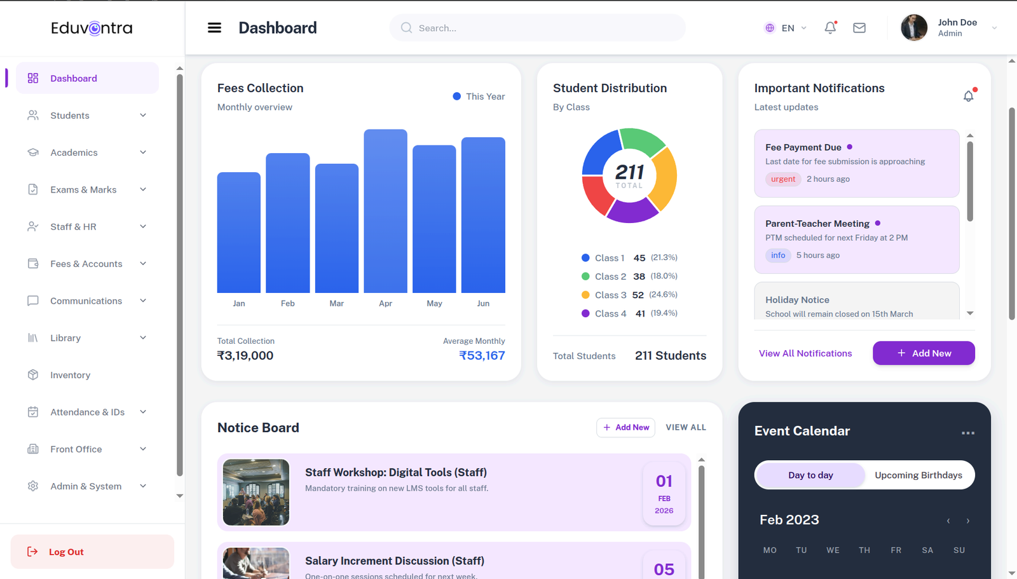
Task: Click the notification bell icon in the header
Action: (x=830, y=28)
